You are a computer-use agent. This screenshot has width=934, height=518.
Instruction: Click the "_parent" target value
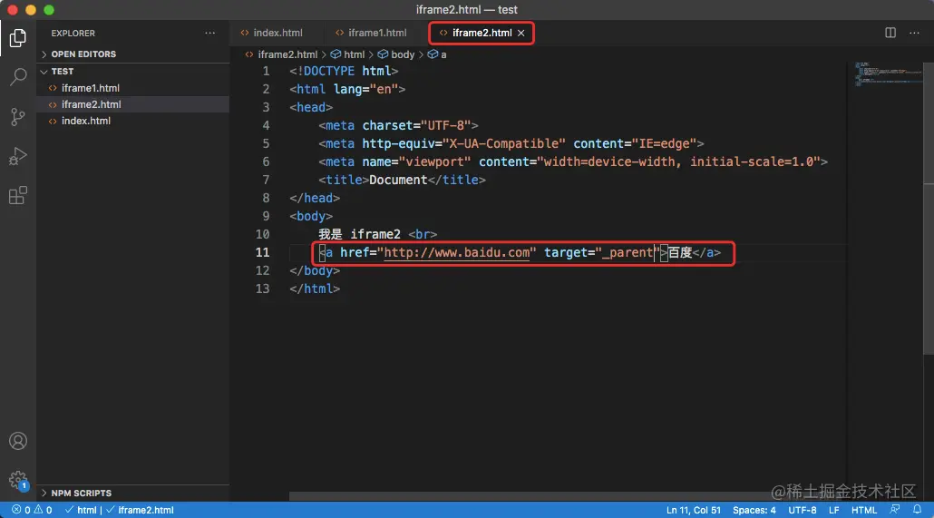click(628, 253)
